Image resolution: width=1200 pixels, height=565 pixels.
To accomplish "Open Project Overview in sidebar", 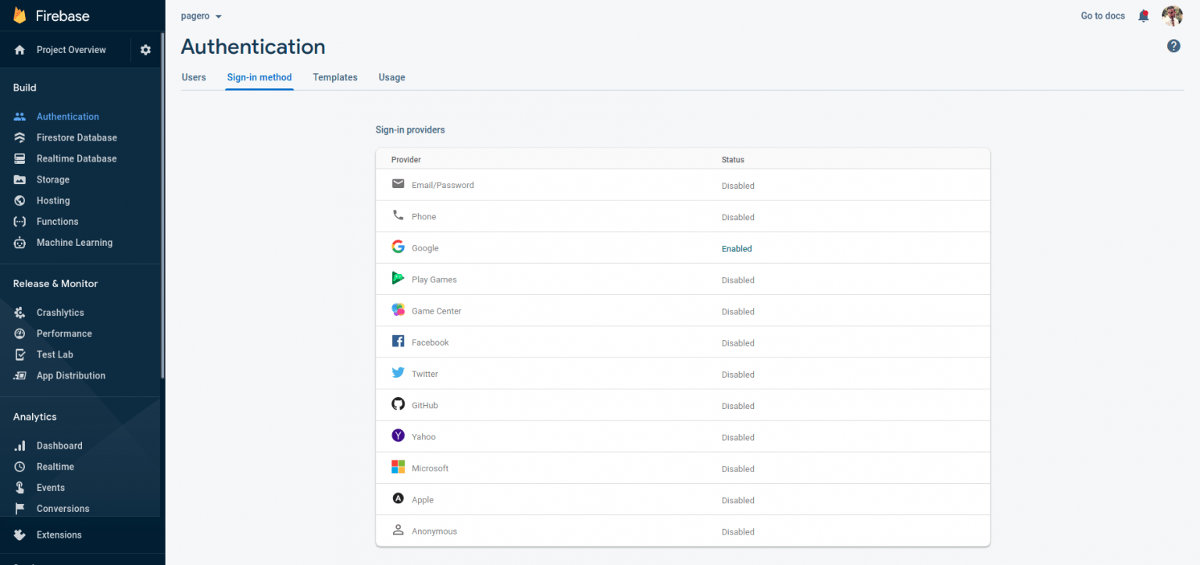I will [x=71, y=50].
